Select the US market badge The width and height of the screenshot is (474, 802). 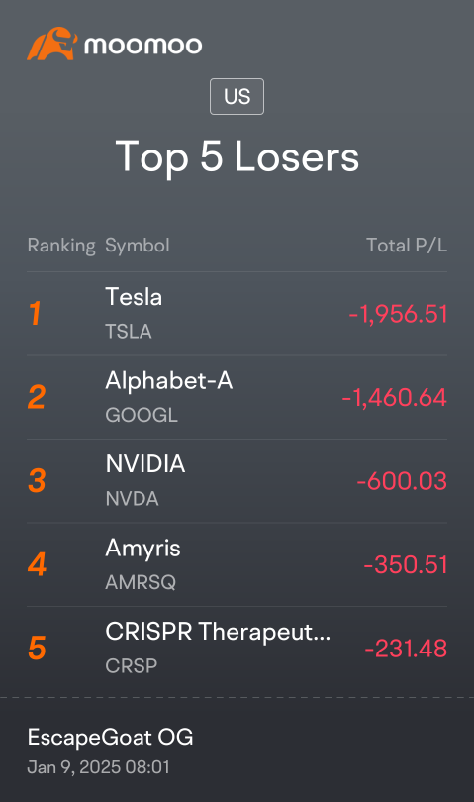237,96
